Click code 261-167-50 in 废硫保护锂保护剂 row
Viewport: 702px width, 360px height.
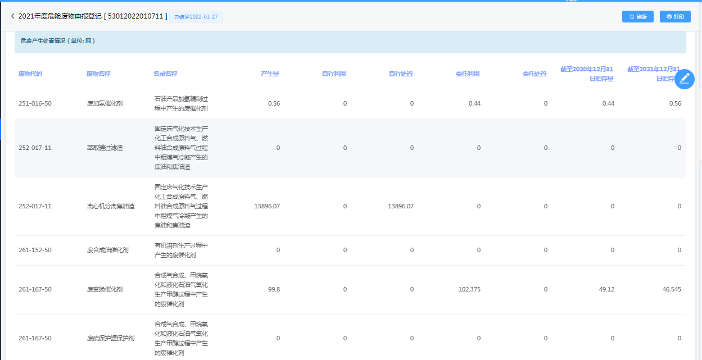[35, 338]
